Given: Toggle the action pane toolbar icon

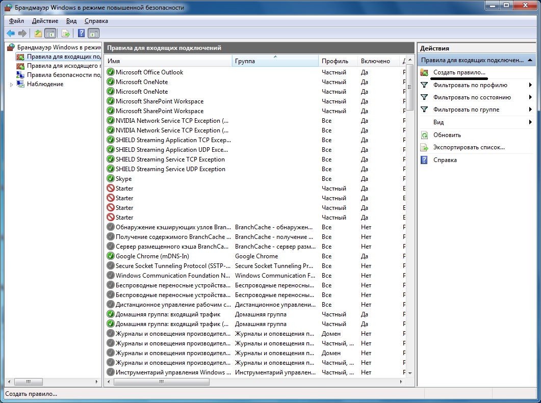Looking at the screenshot, I should click(x=94, y=34).
